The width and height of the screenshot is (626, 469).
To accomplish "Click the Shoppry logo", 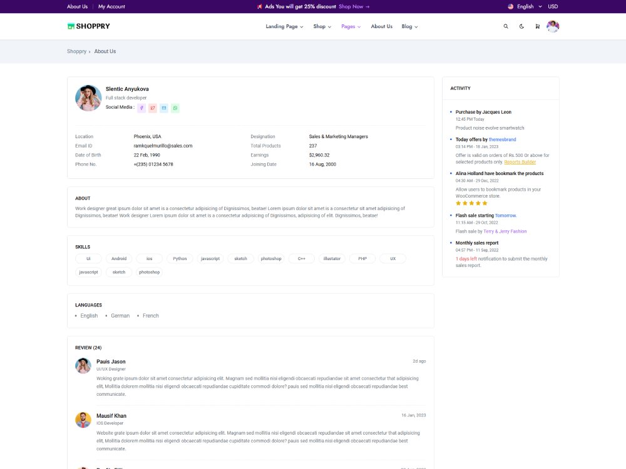I will (88, 26).
